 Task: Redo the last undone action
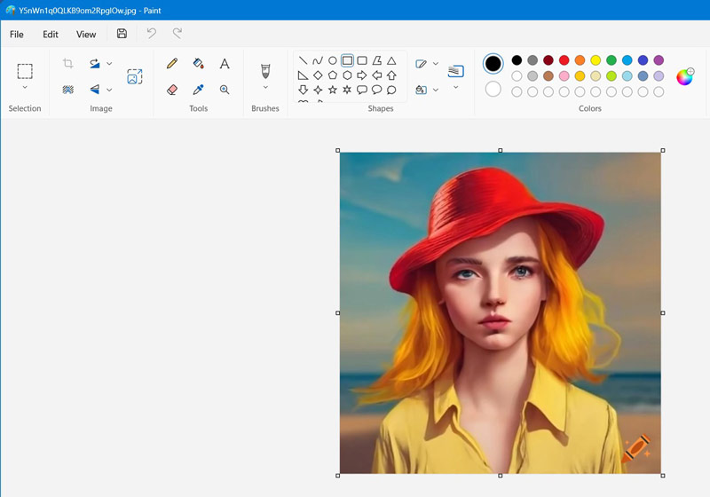coord(177,34)
